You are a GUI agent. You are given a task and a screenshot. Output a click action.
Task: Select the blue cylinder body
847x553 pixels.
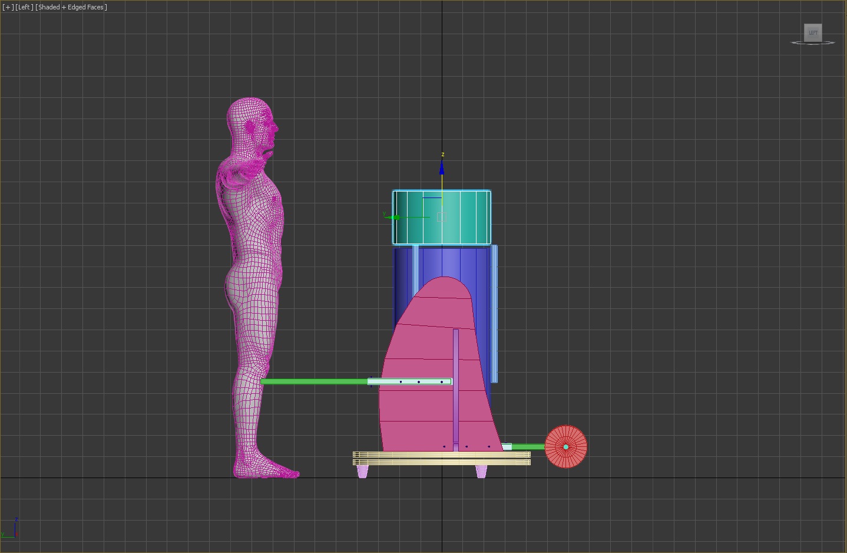[x=442, y=262]
